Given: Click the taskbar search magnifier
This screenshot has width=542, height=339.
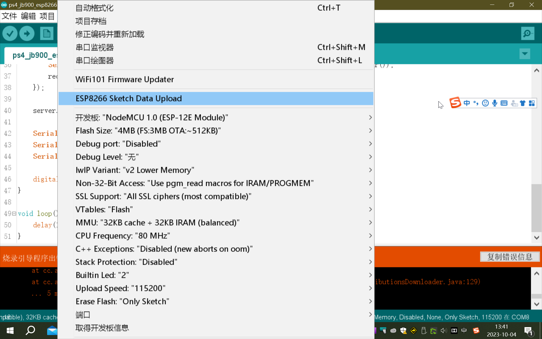Looking at the screenshot, I should (30, 330).
